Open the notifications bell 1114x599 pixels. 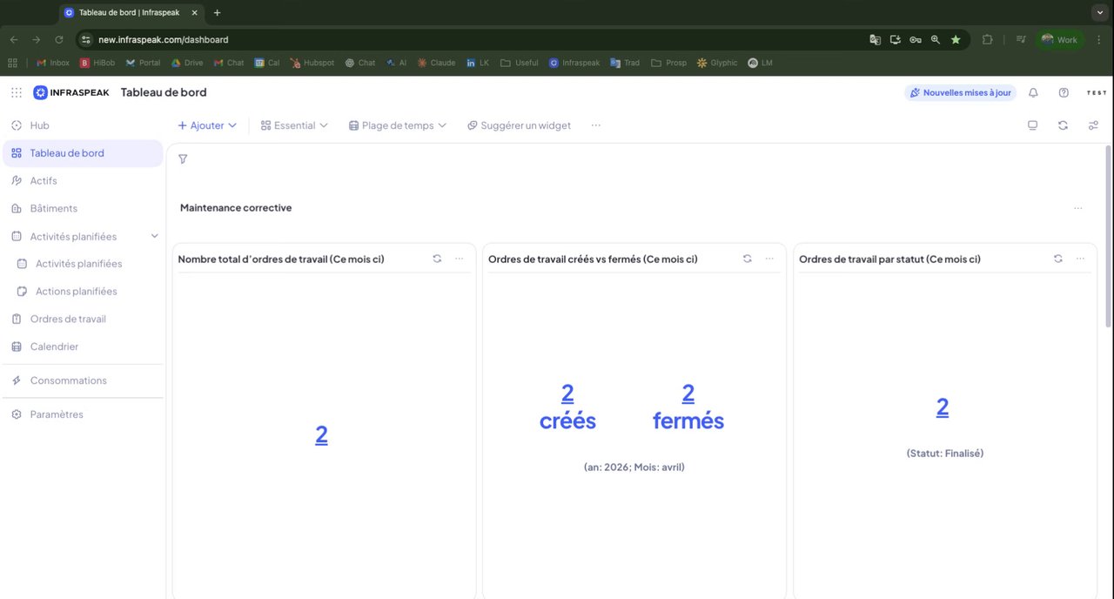click(1033, 92)
